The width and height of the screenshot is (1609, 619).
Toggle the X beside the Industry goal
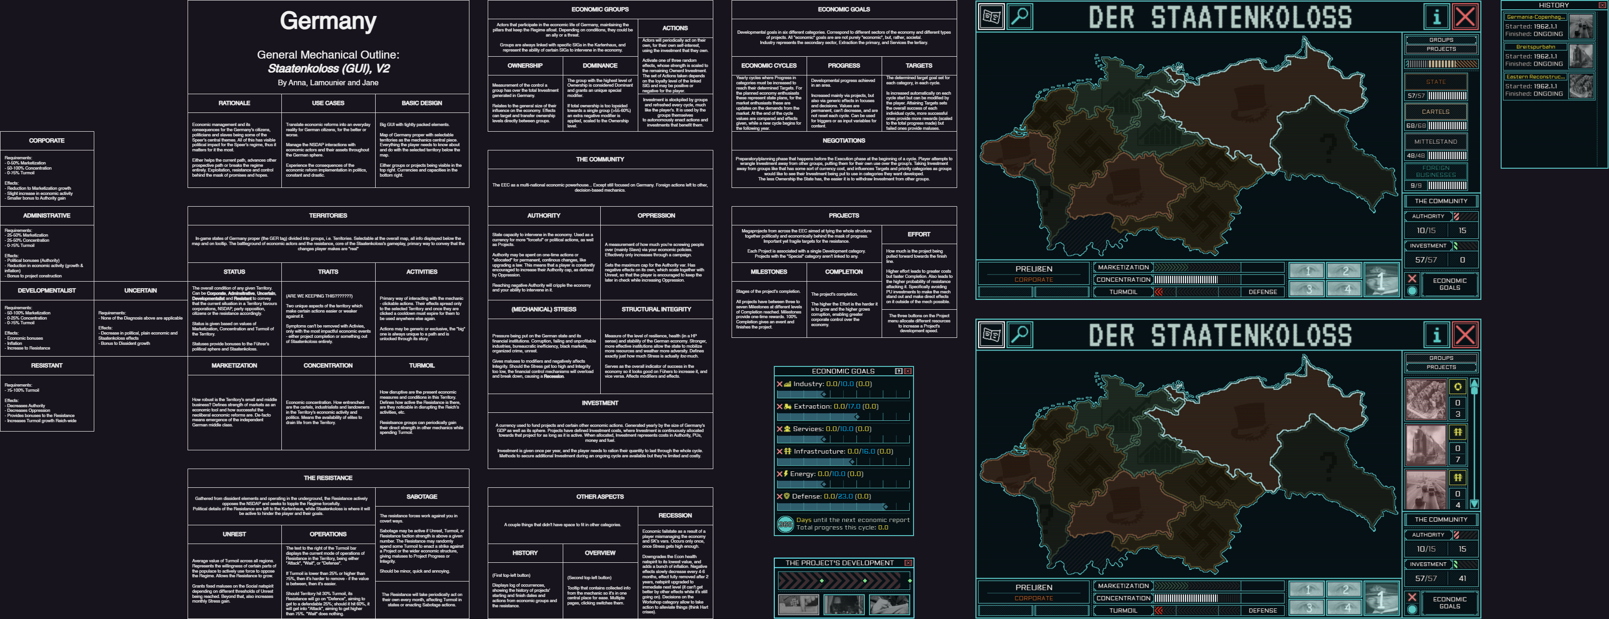point(779,384)
